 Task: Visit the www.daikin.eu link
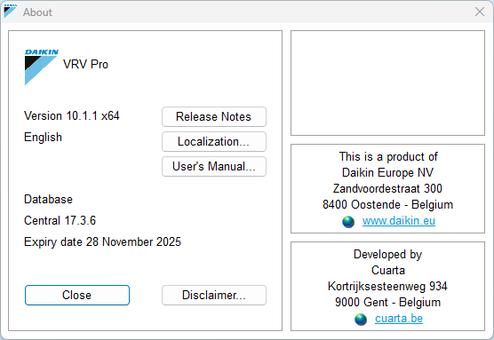[x=399, y=221]
